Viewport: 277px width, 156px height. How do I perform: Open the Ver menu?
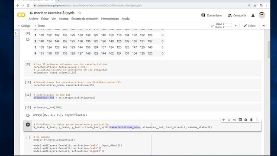pyautogui.click(x=54, y=19)
